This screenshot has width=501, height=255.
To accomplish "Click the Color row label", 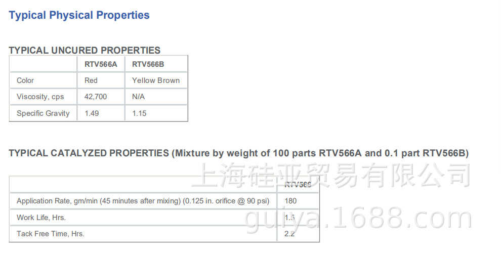I will click(x=25, y=80).
